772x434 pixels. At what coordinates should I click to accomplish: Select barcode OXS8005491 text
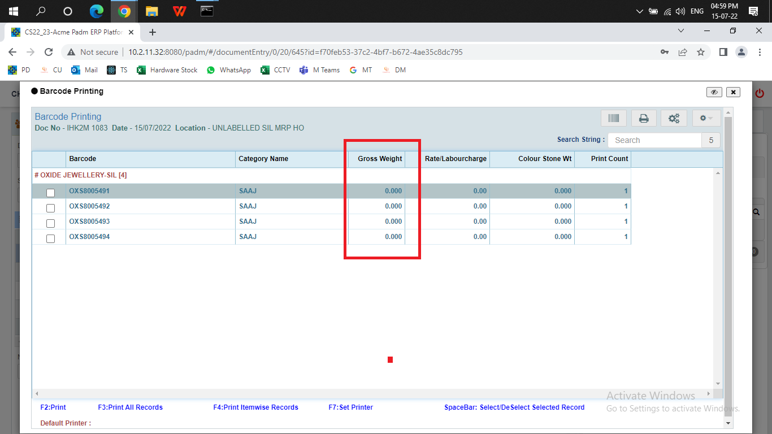pyautogui.click(x=89, y=191)
